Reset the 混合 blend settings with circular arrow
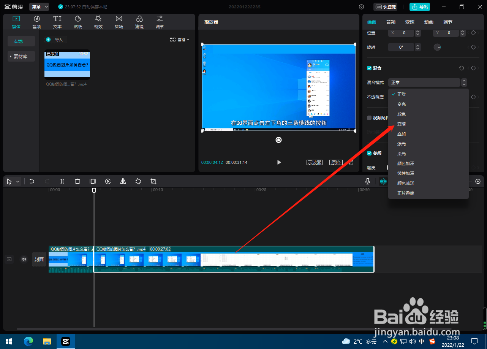The height and width of the screenshot is (349, 487). click(462, 68)
